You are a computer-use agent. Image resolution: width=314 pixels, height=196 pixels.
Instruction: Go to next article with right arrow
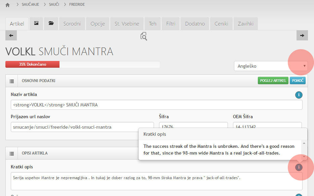[x=302, y=35]
